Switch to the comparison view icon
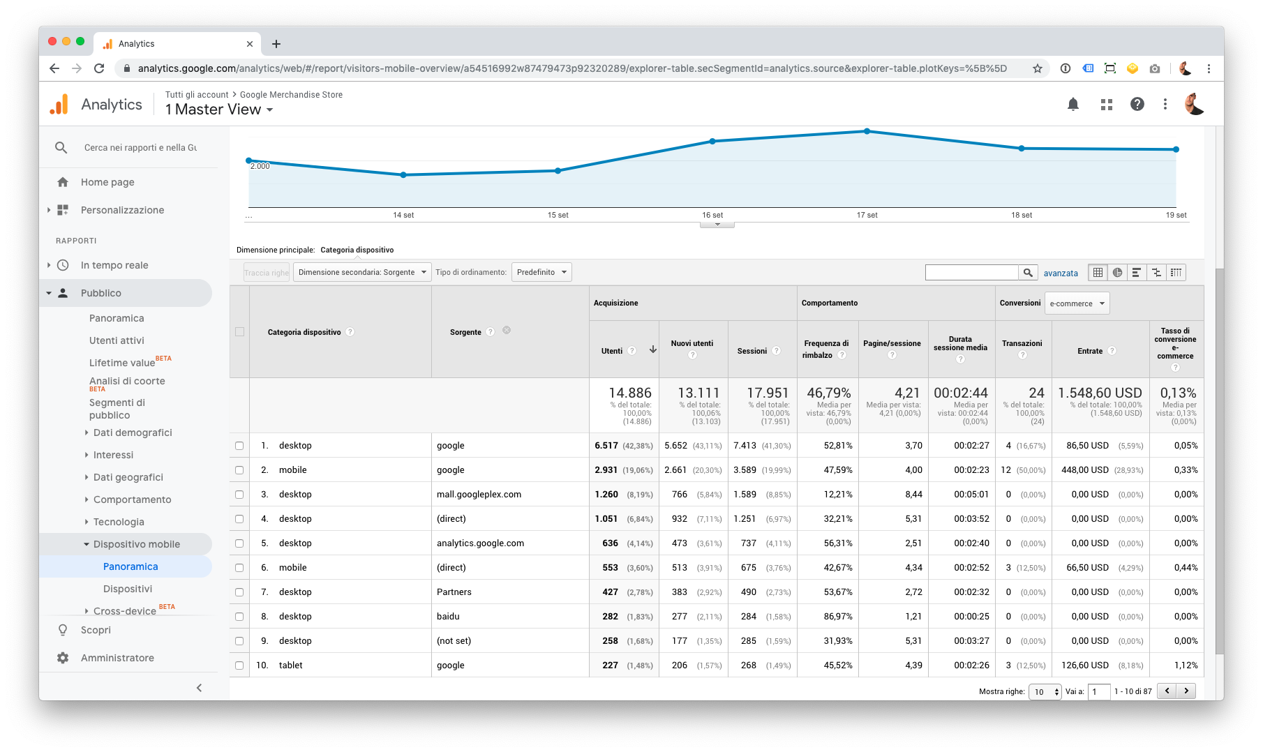 pyautogui.click(x=1156, y=273)
